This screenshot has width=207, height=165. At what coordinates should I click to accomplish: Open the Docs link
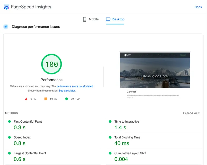tap(198, 7)
